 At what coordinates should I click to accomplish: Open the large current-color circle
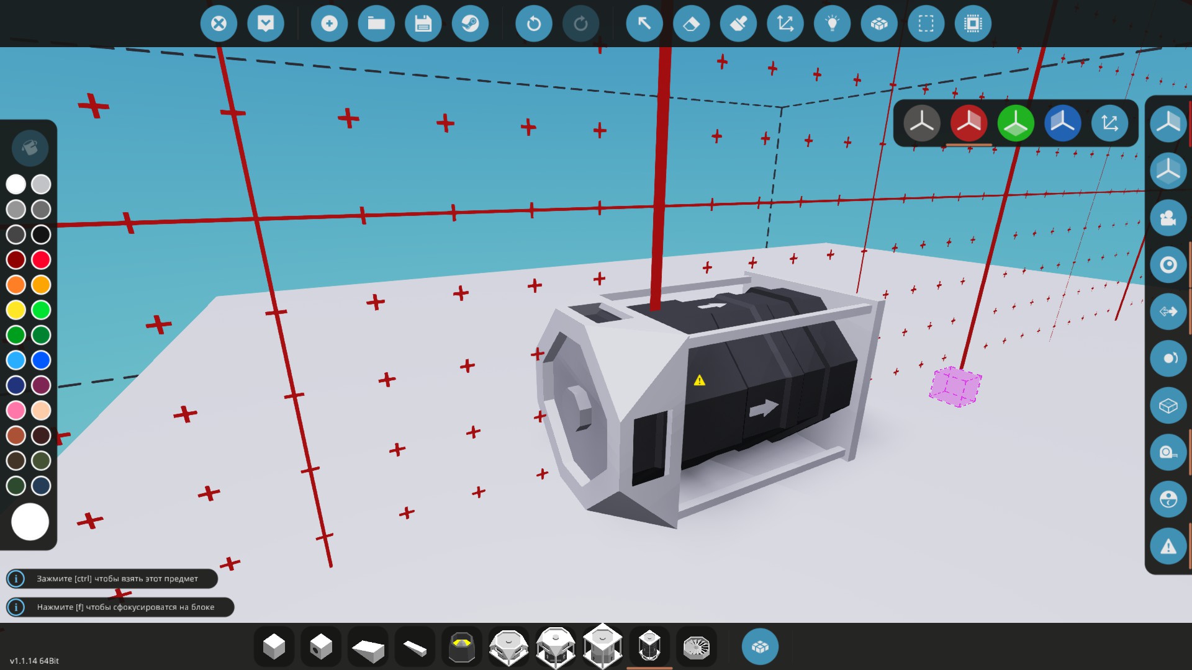(x=30, y=522)
